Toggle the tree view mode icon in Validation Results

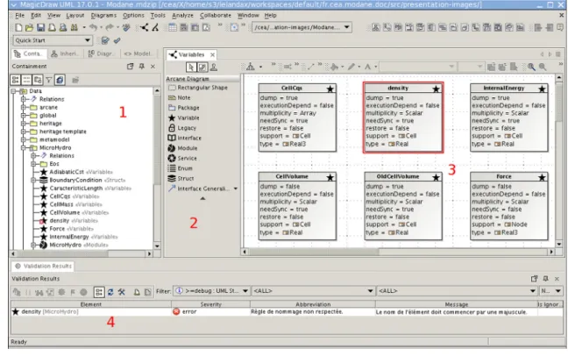click(x=99, y=292)
